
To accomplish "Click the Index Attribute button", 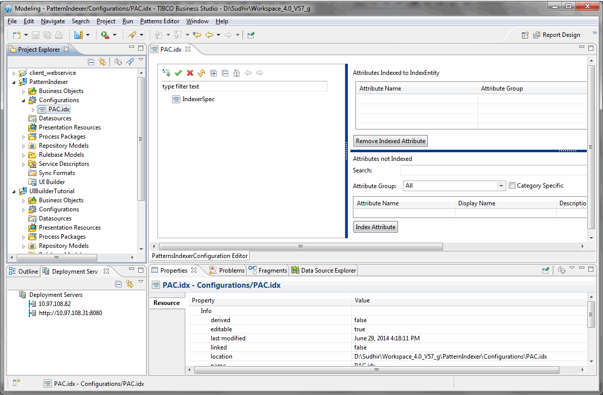I will 375,227.
